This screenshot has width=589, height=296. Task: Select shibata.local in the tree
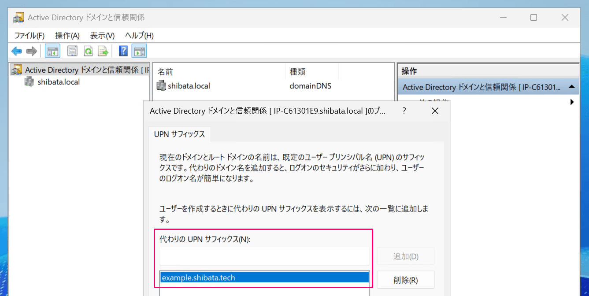(x=59, y=81)
